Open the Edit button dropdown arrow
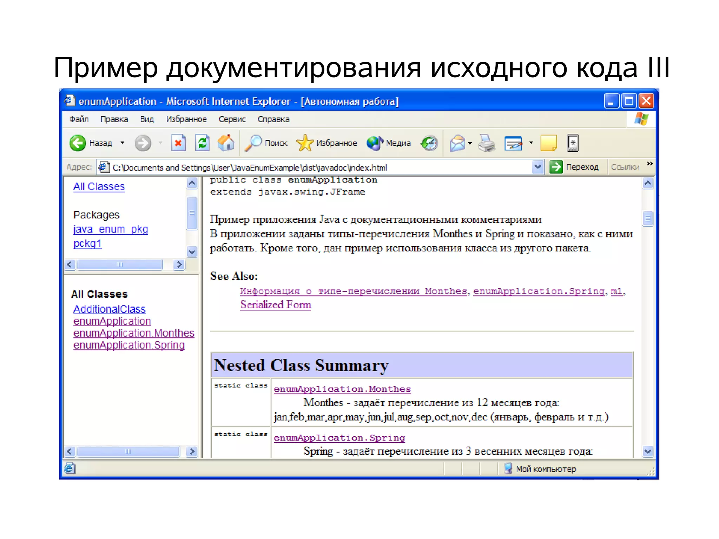Viewport: 719px width, 539px height. pos(531,143)
